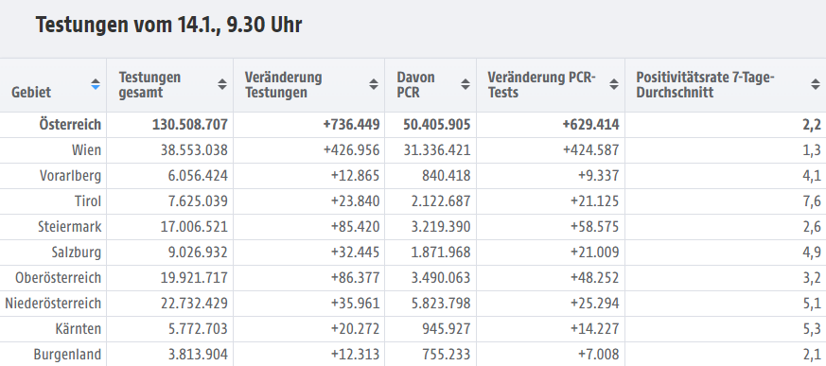Toggle sort icon for Veränderung Testungen
Image resolution: width=826 pixels, height=366 pixels.
point(374,84)
